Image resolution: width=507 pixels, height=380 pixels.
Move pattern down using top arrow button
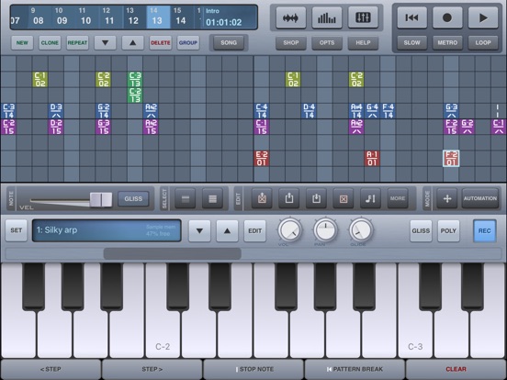click(105, 43)
